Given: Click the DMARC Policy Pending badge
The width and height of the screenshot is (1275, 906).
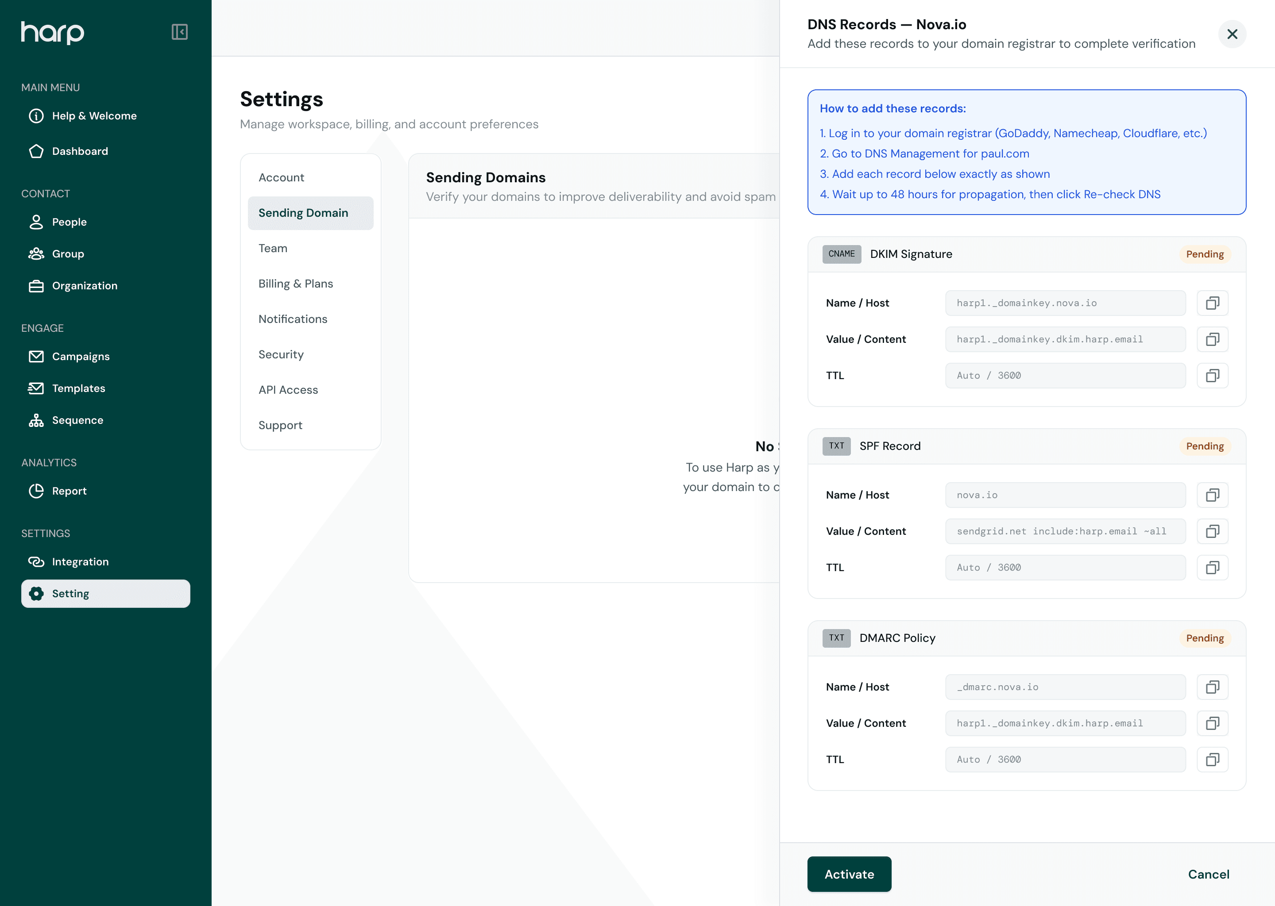Looking at the screenshot, I should (1205, 638).
